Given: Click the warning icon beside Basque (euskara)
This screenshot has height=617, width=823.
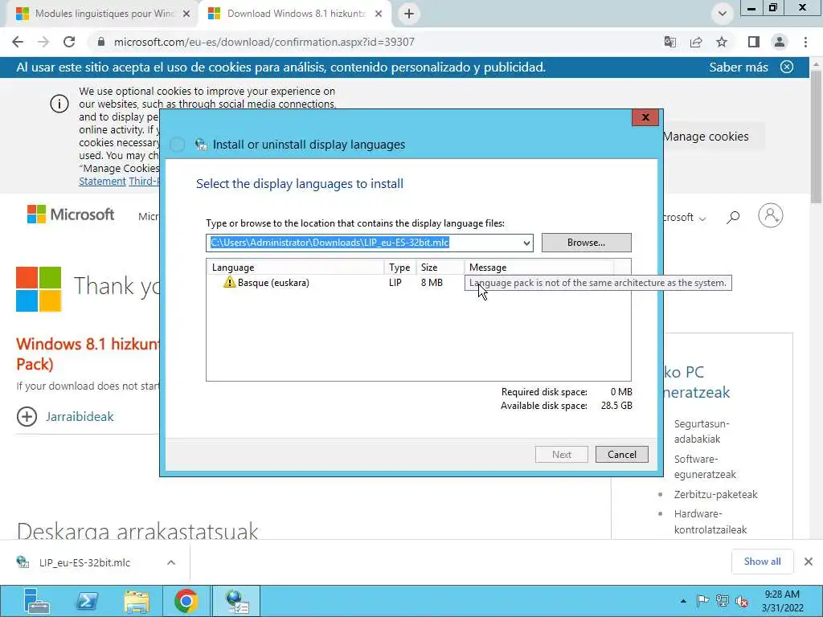Looking at the screenshot, I should point(229,282).
